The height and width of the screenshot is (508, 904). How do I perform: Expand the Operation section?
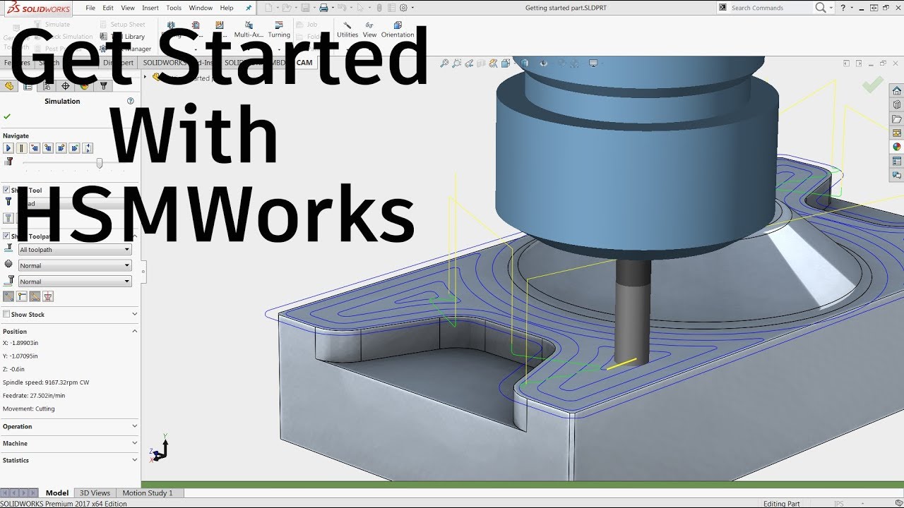click(135, 426)
